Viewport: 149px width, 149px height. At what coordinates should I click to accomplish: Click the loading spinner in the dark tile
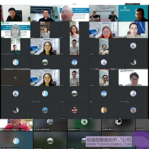(15, 78)
